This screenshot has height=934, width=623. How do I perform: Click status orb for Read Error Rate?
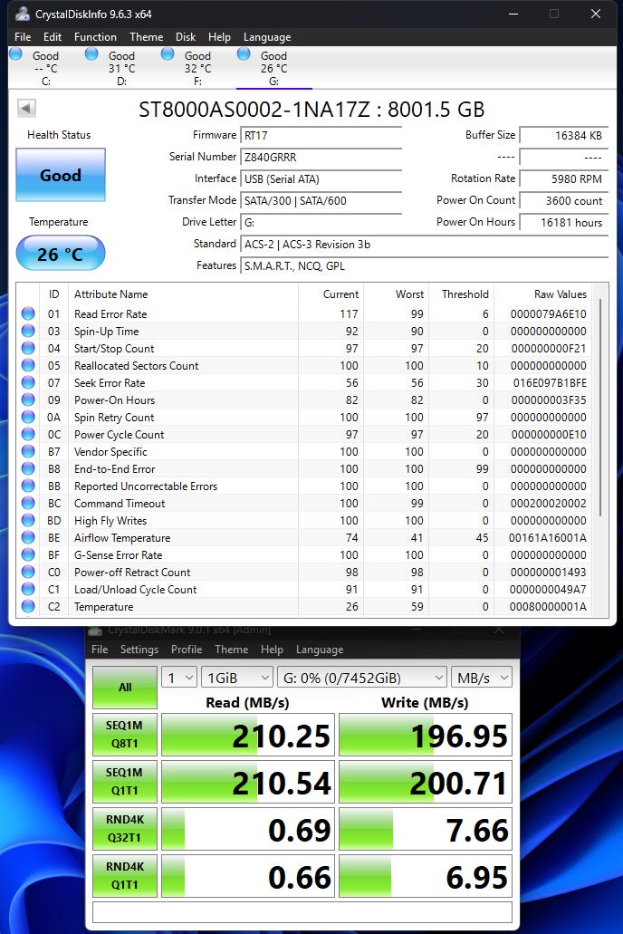click(28, 313)
